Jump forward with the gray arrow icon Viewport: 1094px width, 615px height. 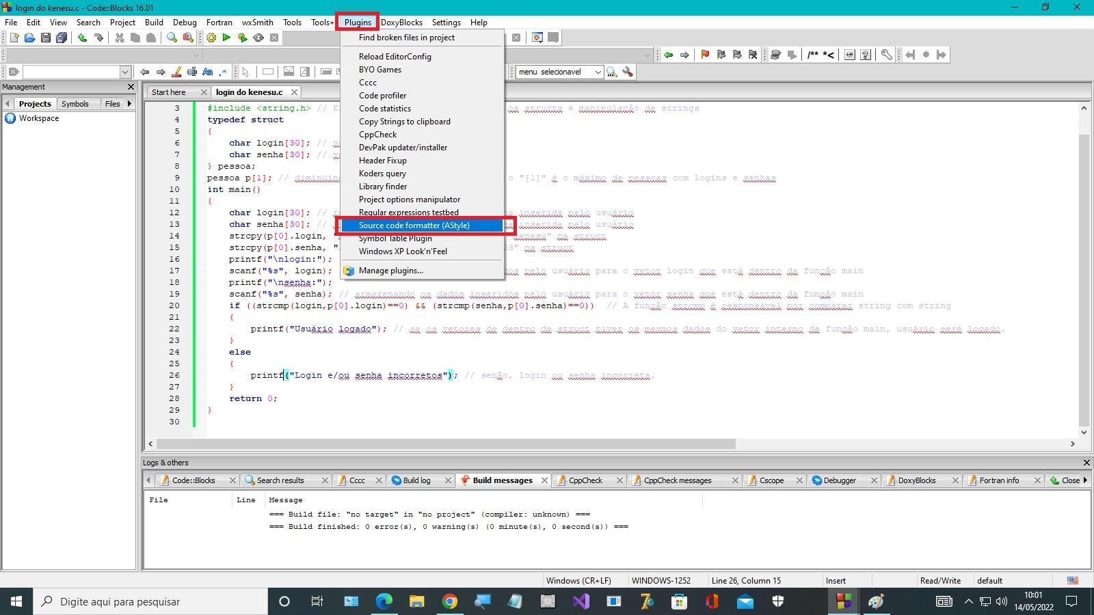[x=684, y=55]
